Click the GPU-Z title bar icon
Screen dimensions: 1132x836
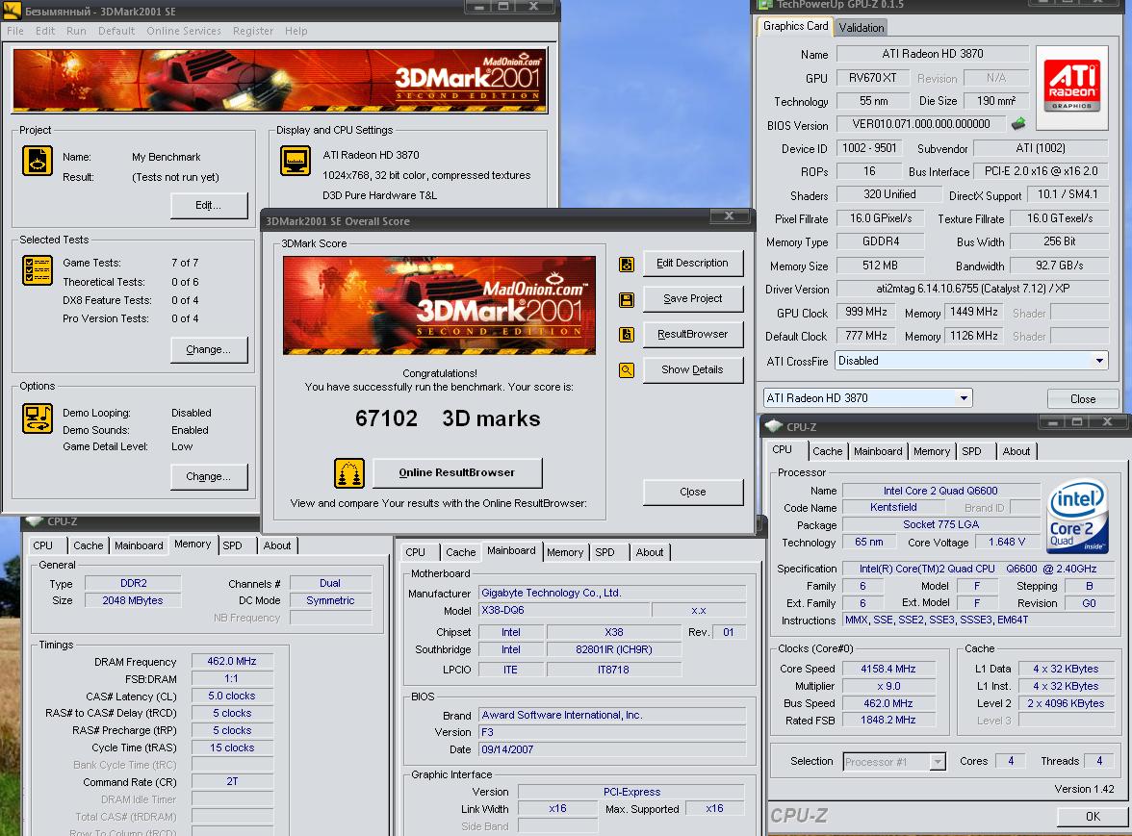click(765, 5)
